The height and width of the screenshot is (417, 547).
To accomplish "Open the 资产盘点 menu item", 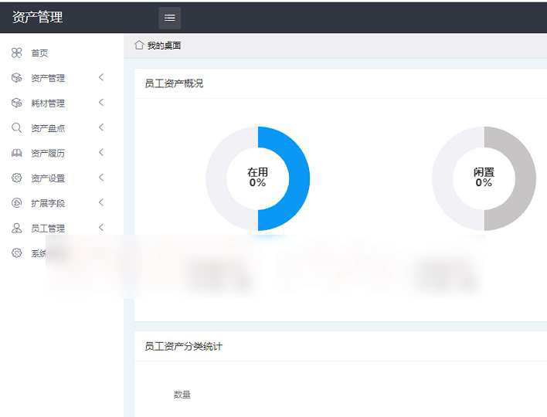I will click(48, 128).
